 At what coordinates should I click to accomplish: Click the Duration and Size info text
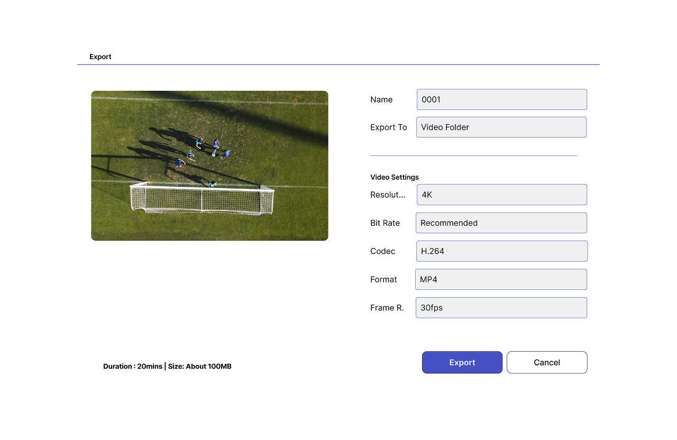point(167,366)
